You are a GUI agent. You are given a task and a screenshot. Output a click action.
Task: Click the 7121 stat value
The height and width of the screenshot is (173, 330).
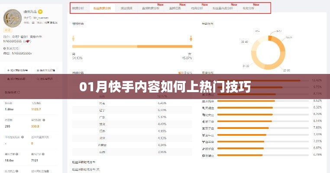click(x=35, y=160)
